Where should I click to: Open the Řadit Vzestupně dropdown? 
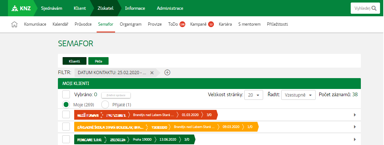click(x=298, y=95)
